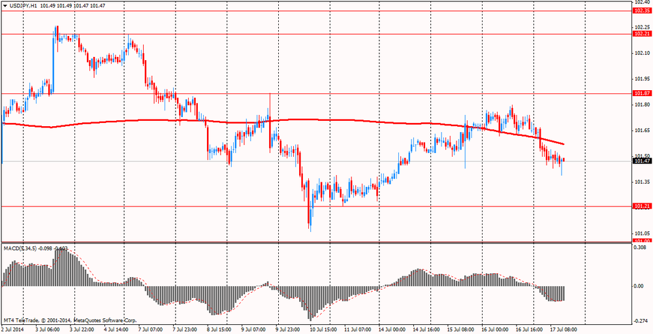The height and width of the screenshot is (334, 653).
Task: Click the 4 Jul 14:00 time label
Action: pyautogui.click(x=116, y=329)
